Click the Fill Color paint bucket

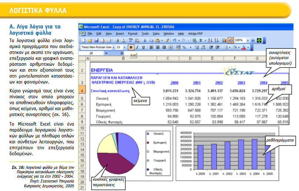pyautogui.click(x=235, y=47)
